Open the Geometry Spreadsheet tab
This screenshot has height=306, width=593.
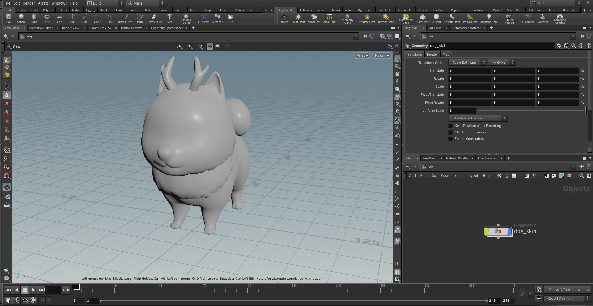(x=167, y=28)
